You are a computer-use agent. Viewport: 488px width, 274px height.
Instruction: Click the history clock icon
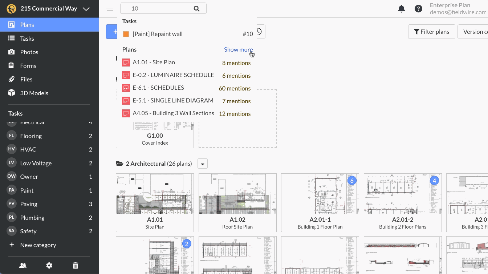(x=259, y=32)
